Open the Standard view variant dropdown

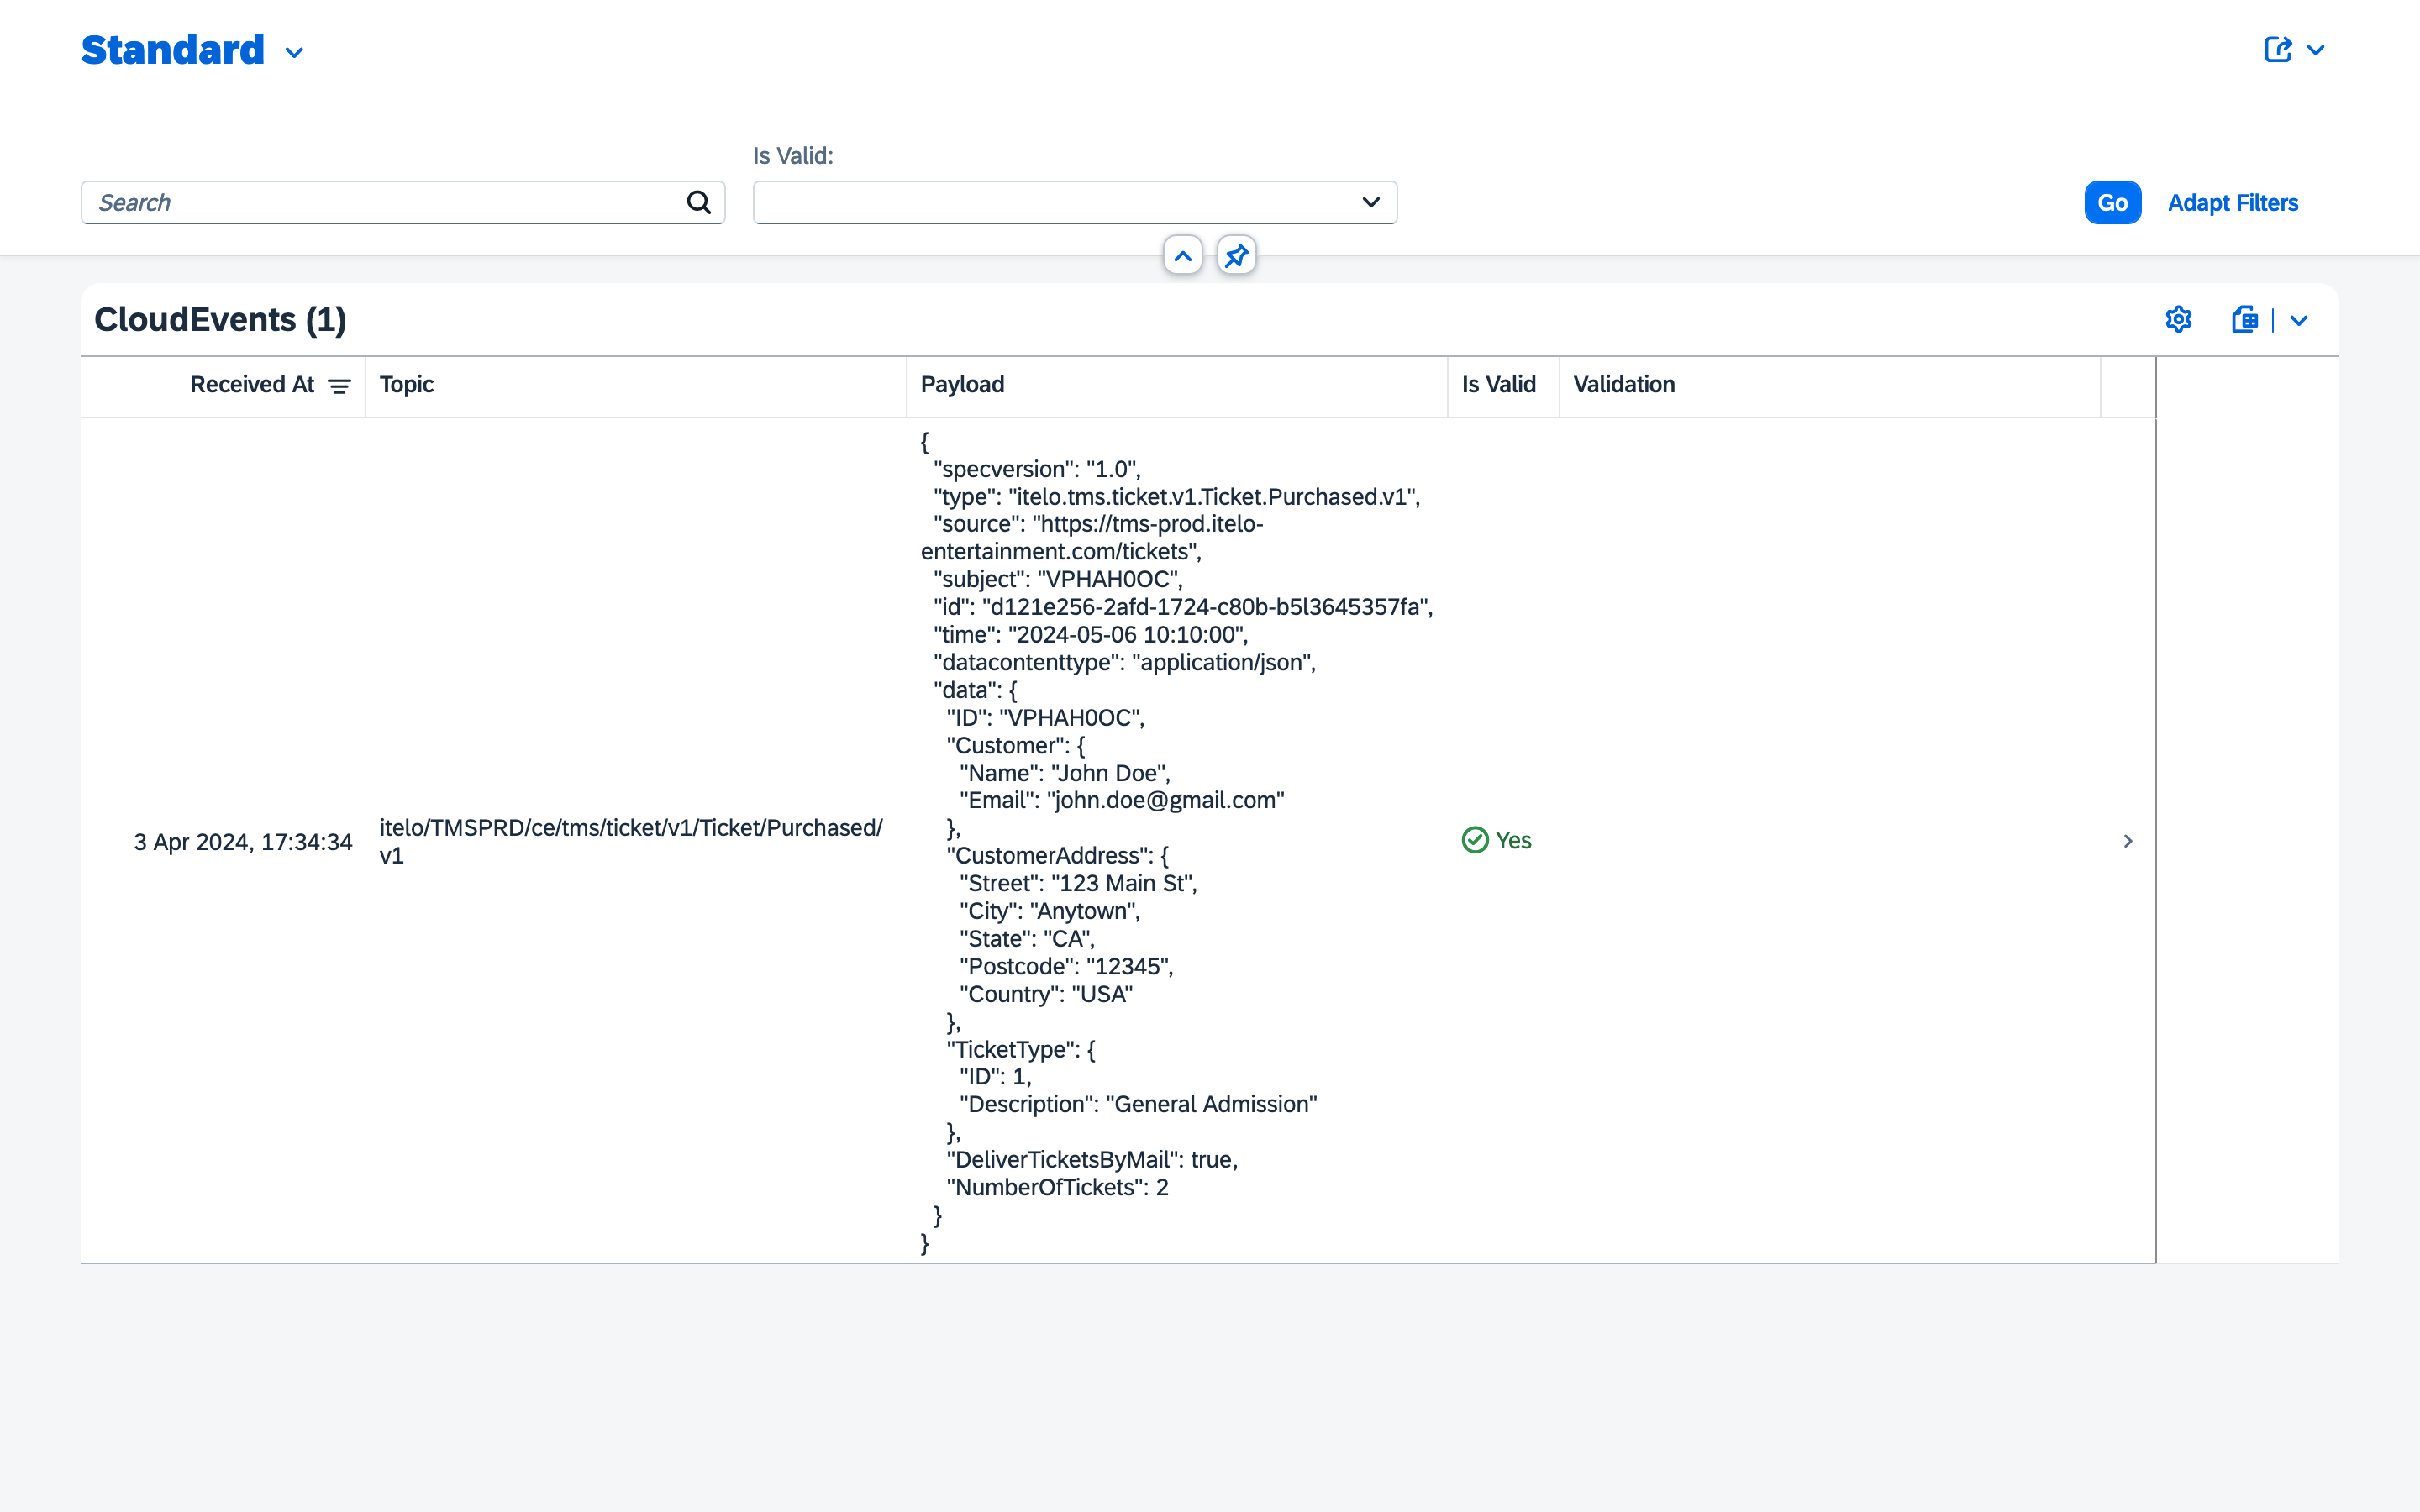[294, 52]
